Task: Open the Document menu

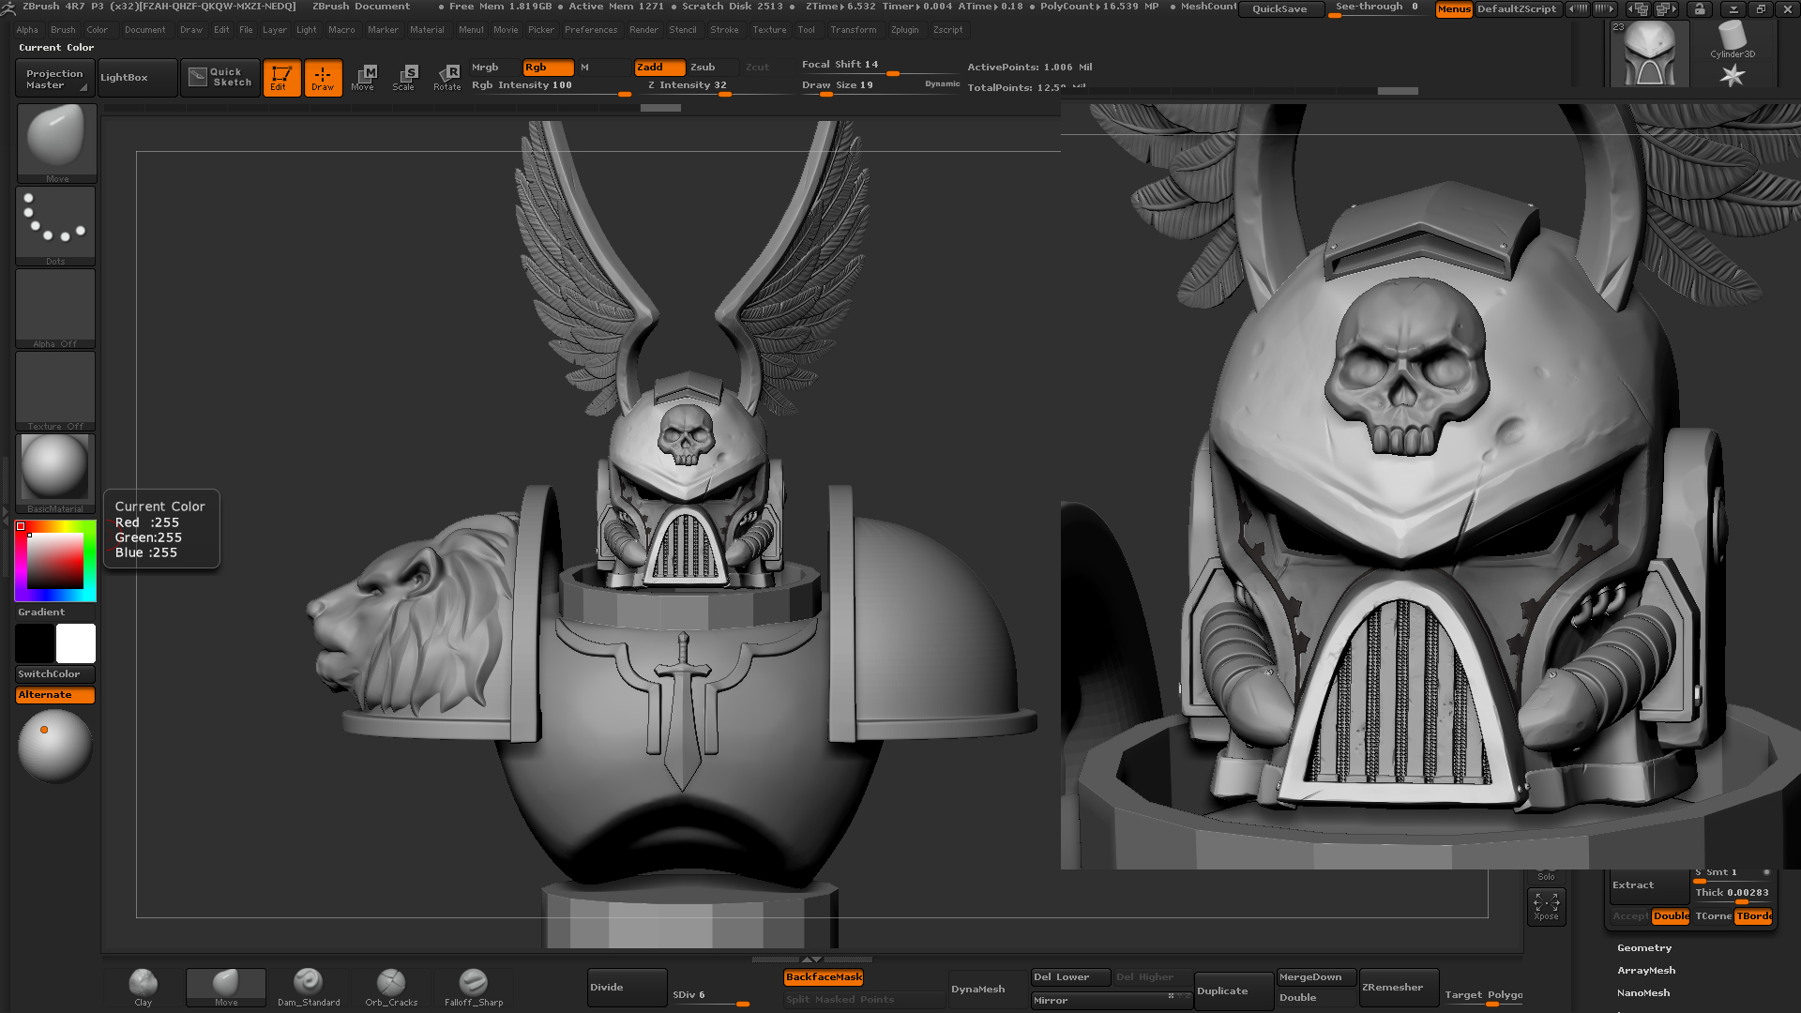Action: click(x=144, y=30)
